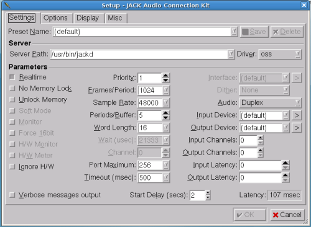Image resolution: width=311 pixels, height=227 pixels.
Task: Toggle the H/W Meter checkbox
Action: coord(12,155)
